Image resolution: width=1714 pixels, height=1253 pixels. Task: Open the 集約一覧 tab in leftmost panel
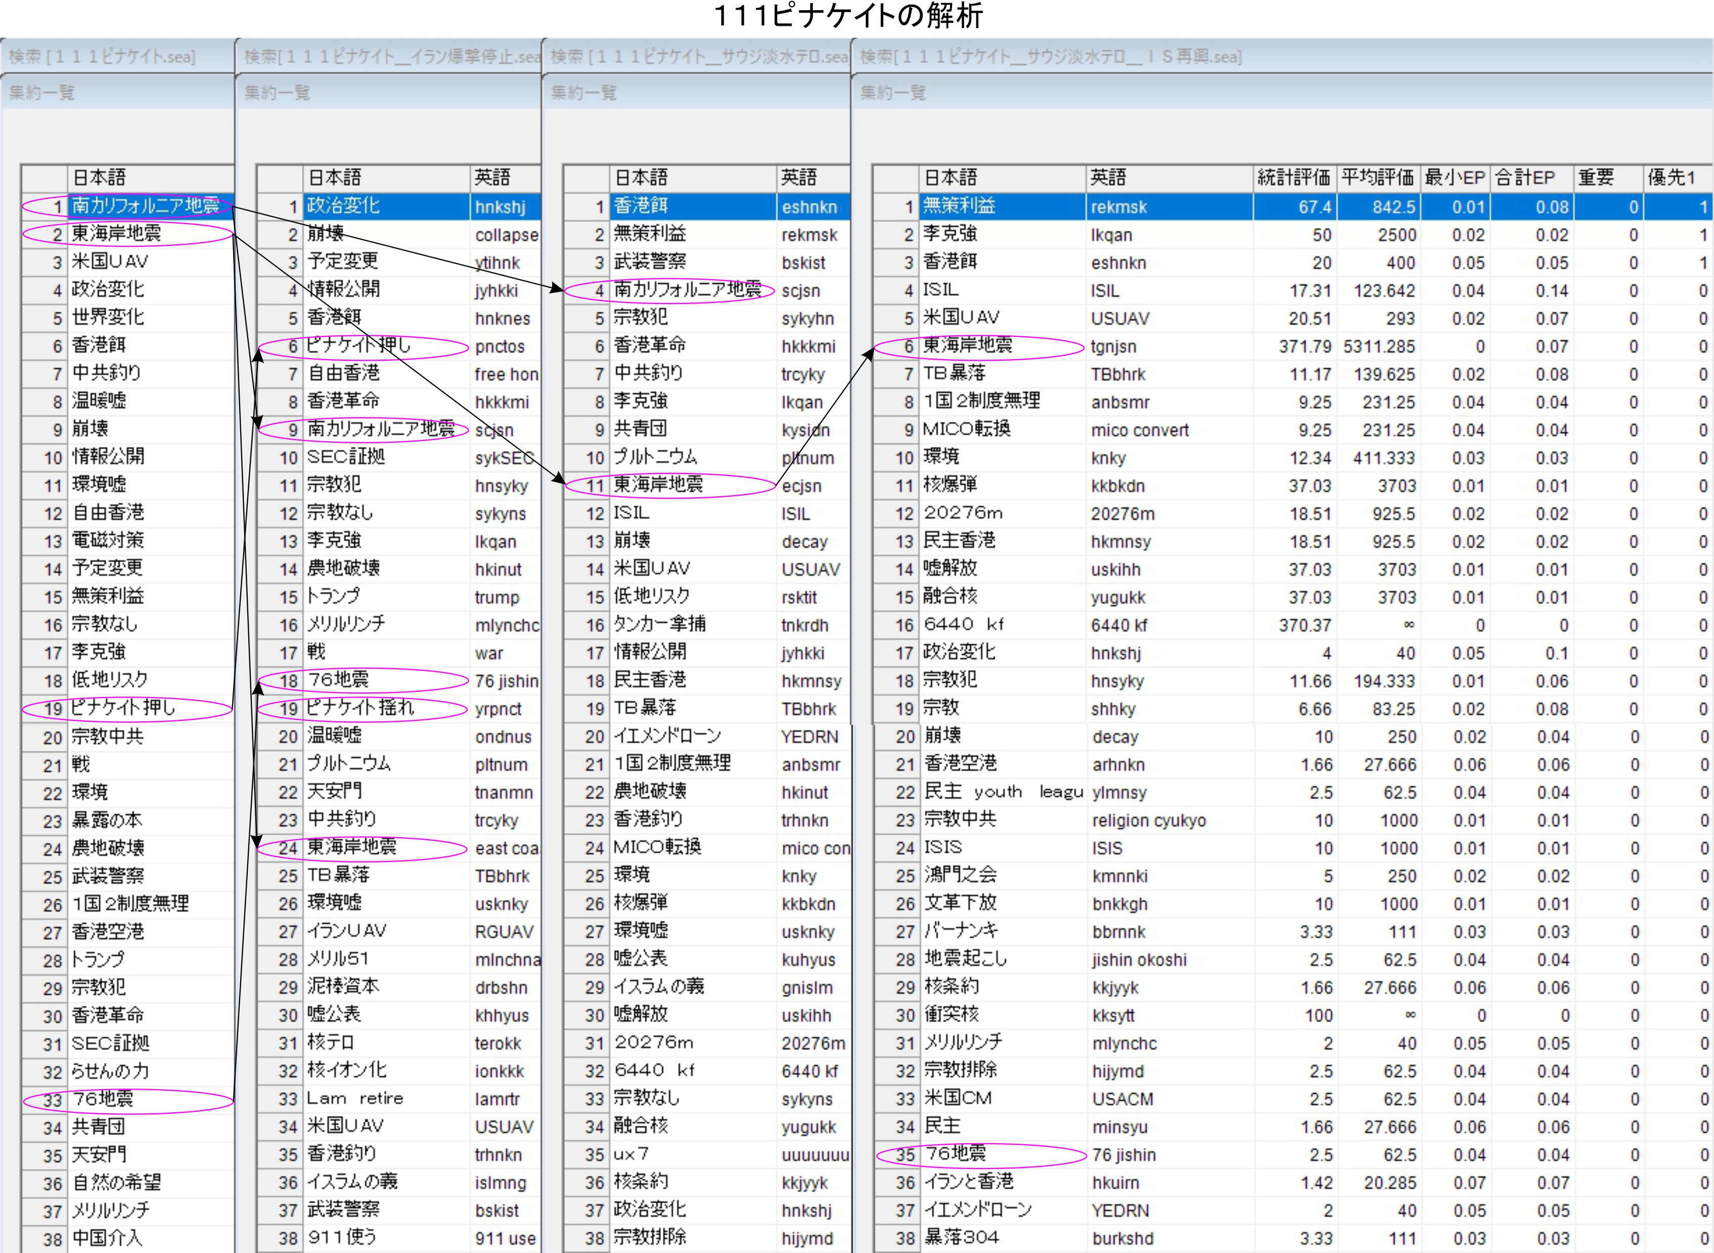42,93
